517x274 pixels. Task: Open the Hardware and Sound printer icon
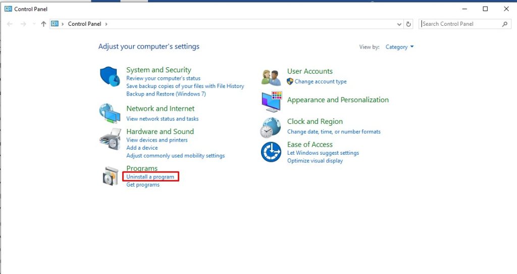tap(110, 140)
